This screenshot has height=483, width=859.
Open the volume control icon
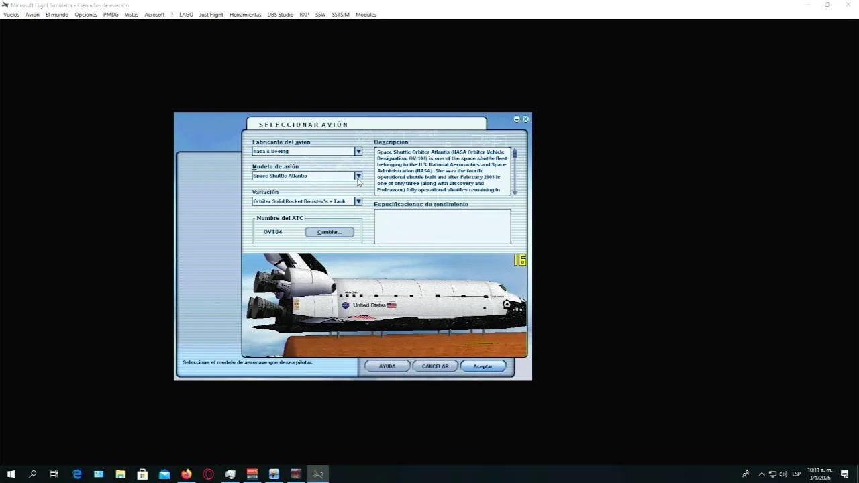point(783,474)
